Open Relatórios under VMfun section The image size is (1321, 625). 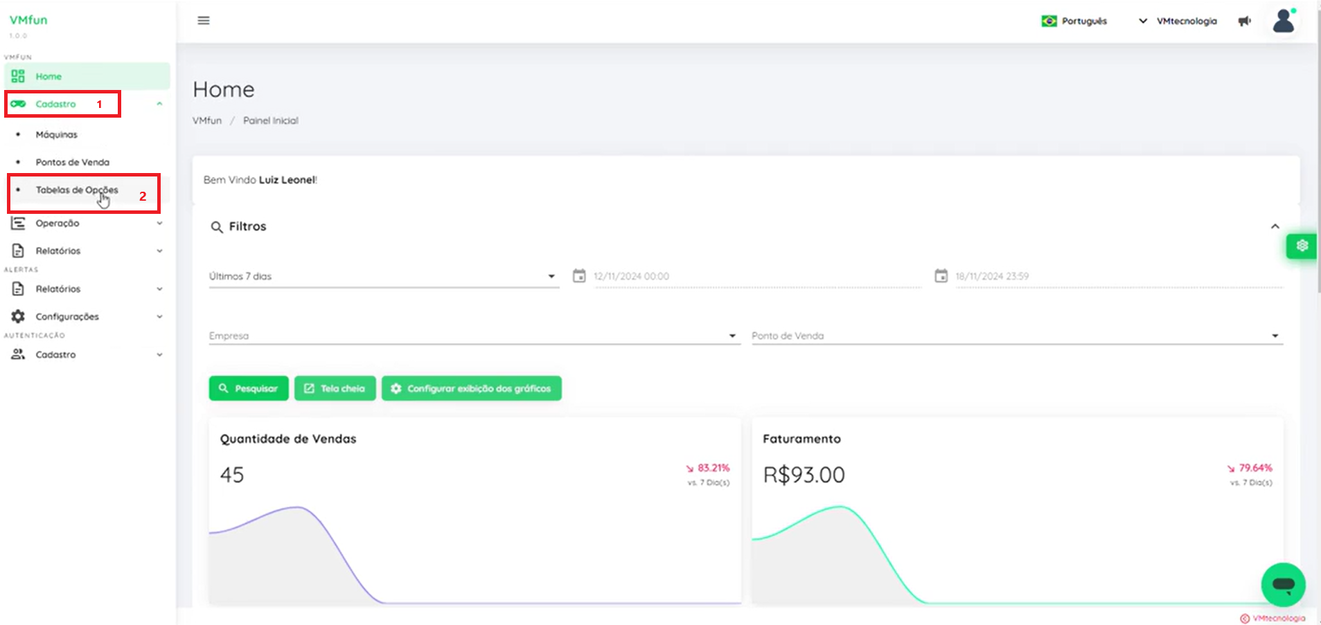(x=58, y=251)
